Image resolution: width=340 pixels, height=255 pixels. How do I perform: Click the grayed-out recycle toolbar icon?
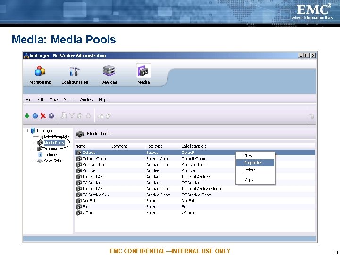88,116
